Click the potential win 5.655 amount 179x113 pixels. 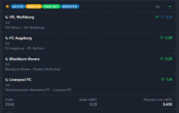coord(168,104)
